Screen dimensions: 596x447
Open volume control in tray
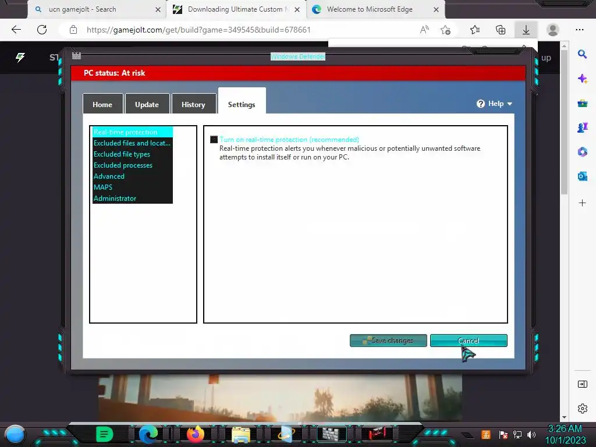point(531,434)
